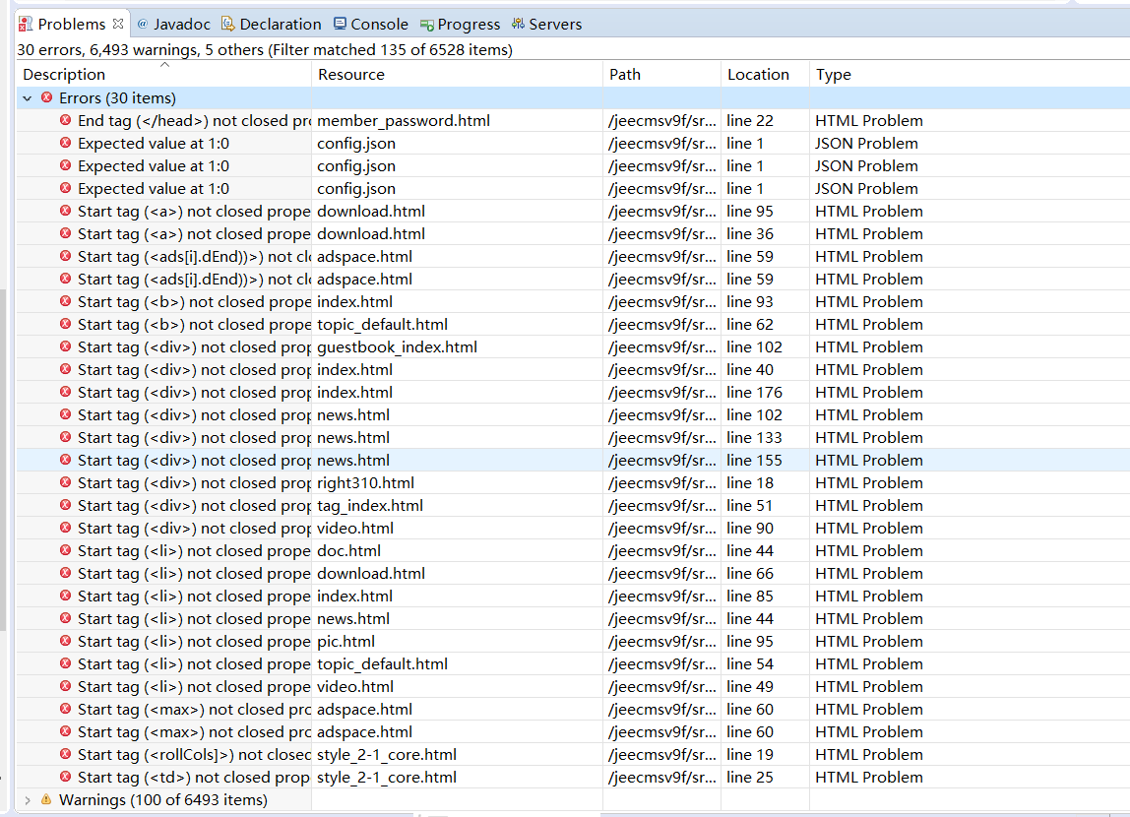
Task: Click the Console monitor icon
Action: (x=340, y=24)
